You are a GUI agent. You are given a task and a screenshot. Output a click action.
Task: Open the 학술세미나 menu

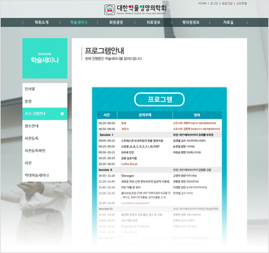coord(79,22)
